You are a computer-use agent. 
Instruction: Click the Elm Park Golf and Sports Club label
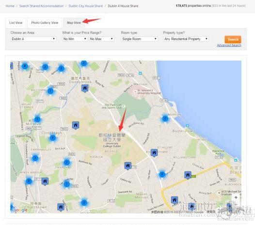pos(112,106)
